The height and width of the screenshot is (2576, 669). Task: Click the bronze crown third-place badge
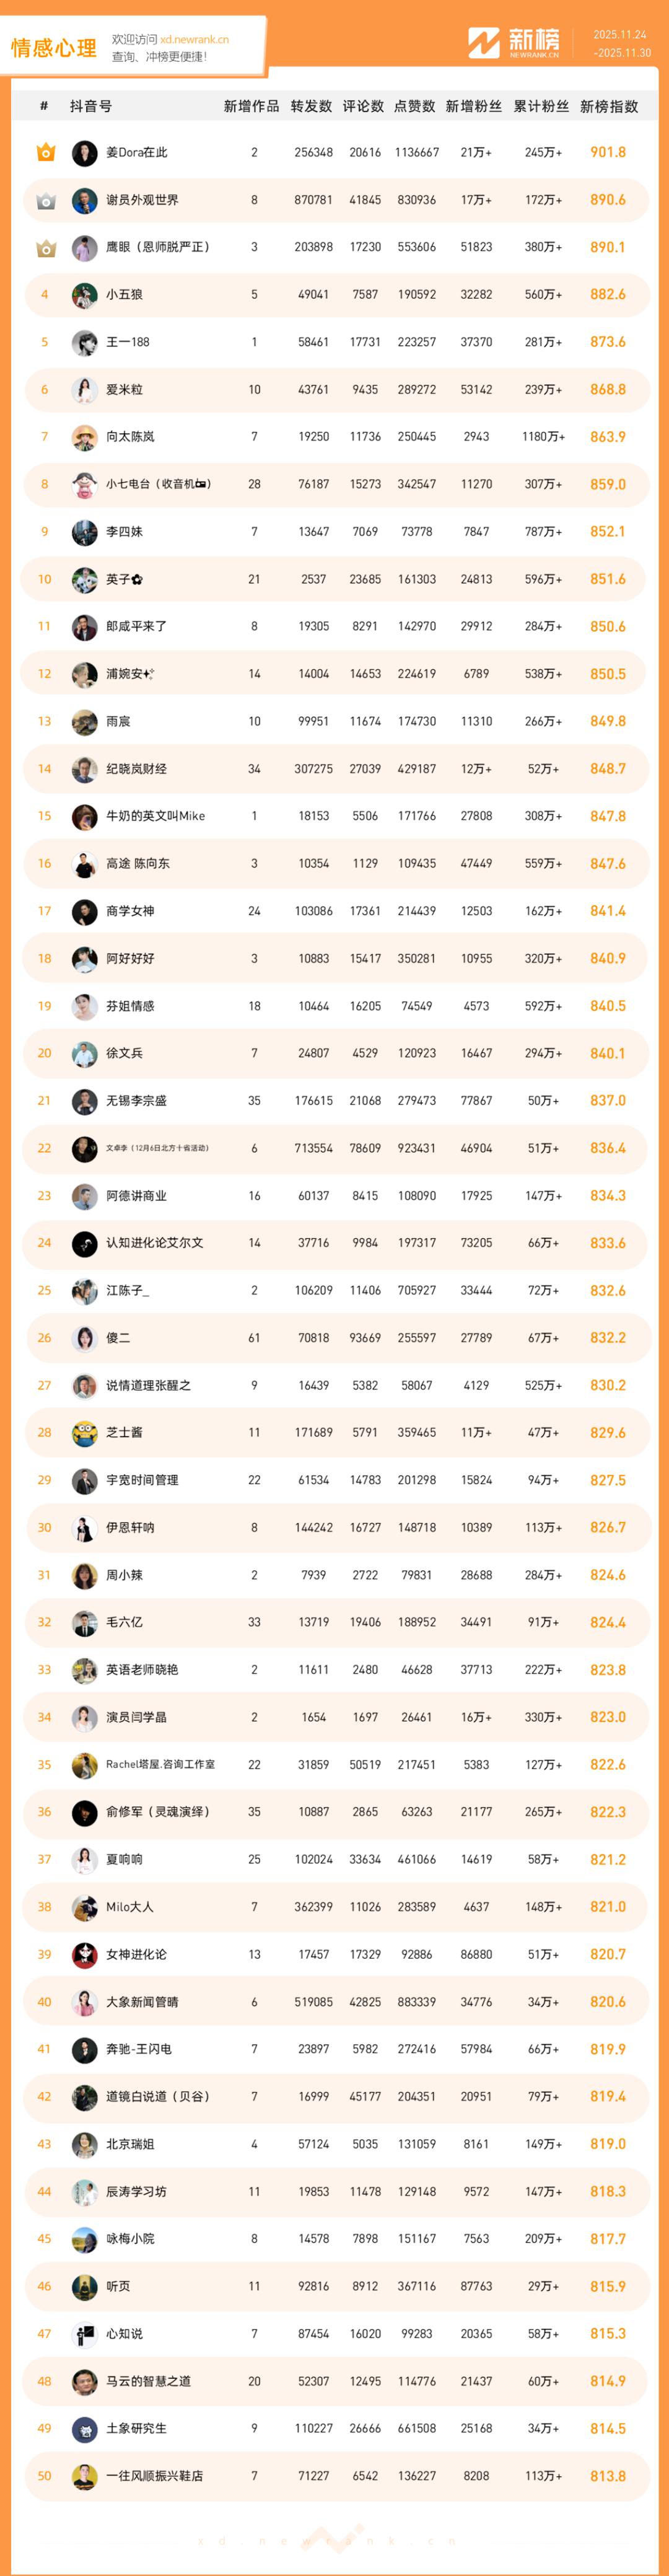(x=45, y=247)
